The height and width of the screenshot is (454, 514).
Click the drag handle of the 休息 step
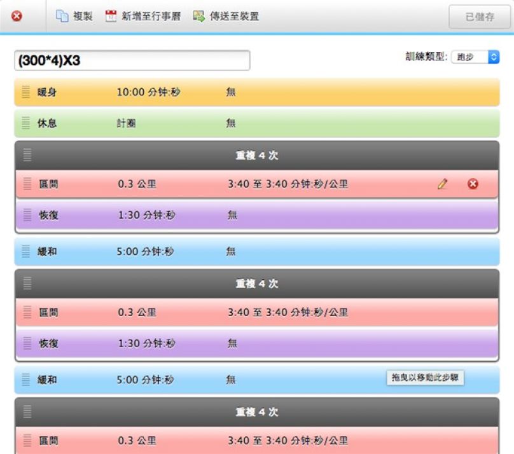click(26, 123)
